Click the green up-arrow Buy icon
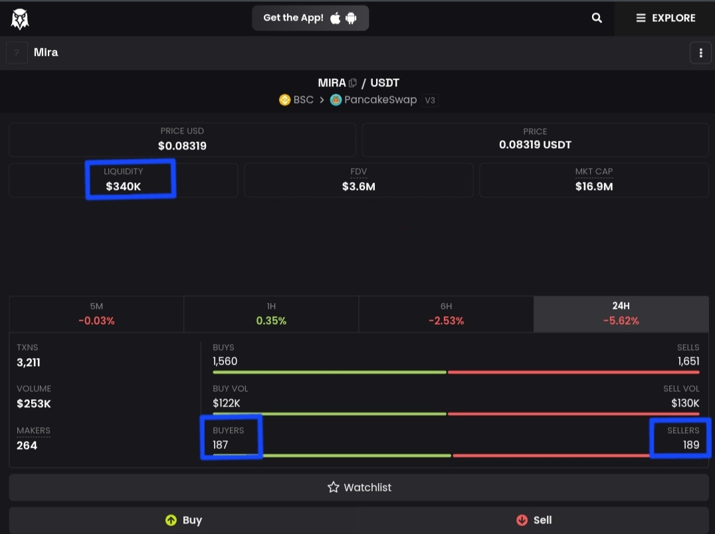The height and width of the screenshot is (534, 715). click(x=171, y=520)
